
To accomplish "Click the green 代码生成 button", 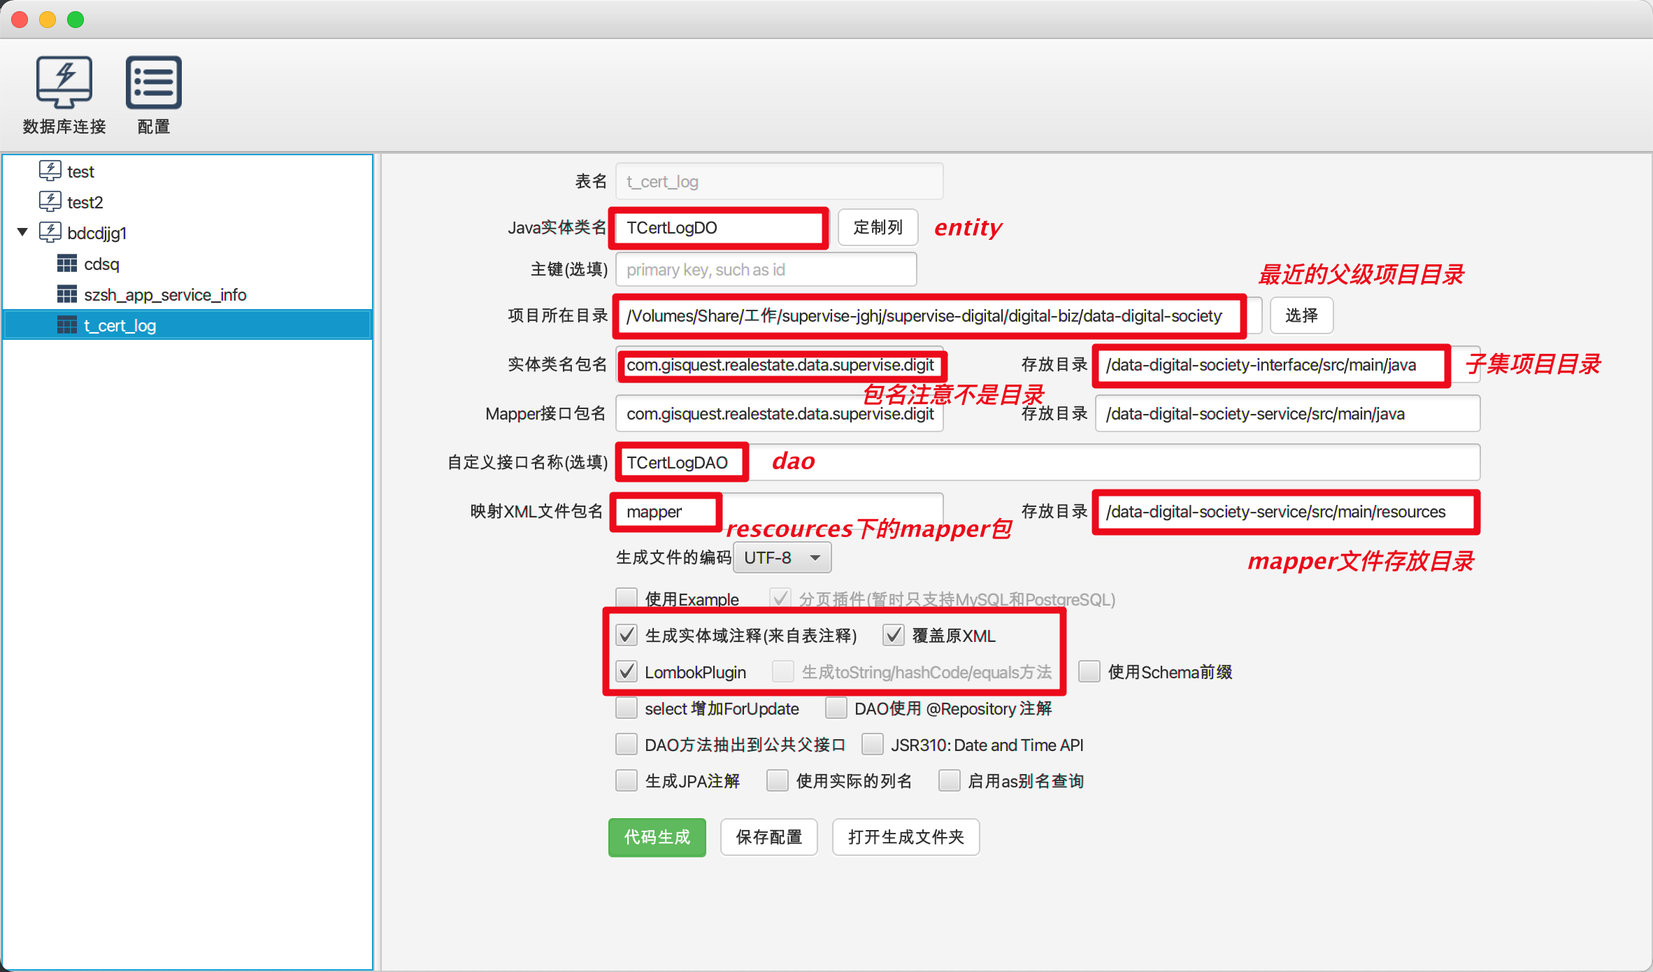I will coord(657,837).
